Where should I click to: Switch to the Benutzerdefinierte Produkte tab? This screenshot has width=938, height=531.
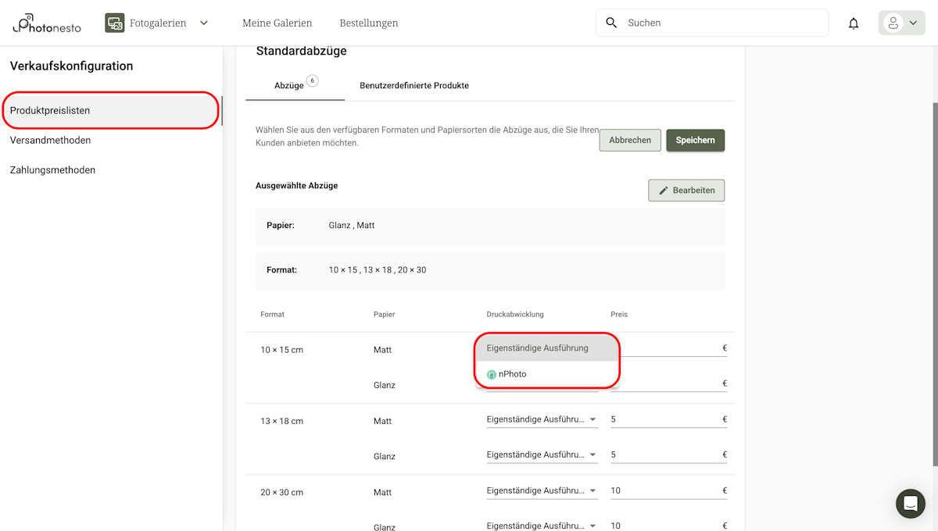414,86
